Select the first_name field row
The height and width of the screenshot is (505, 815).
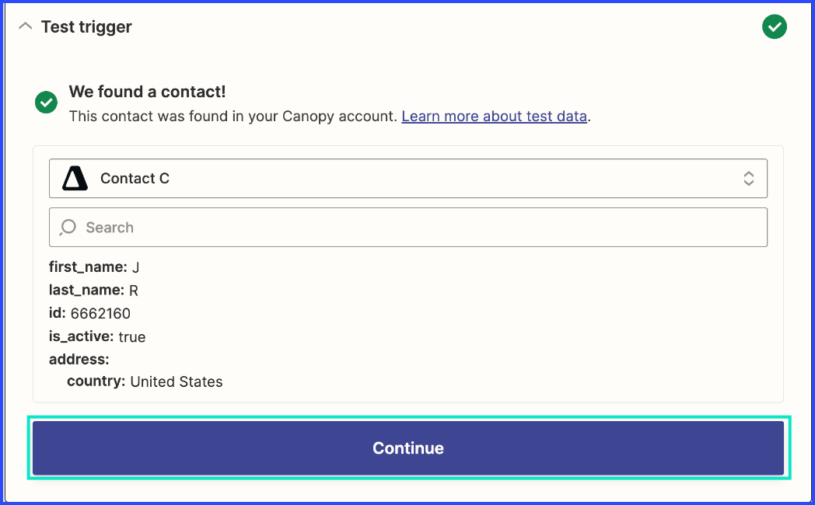point(94,267)
